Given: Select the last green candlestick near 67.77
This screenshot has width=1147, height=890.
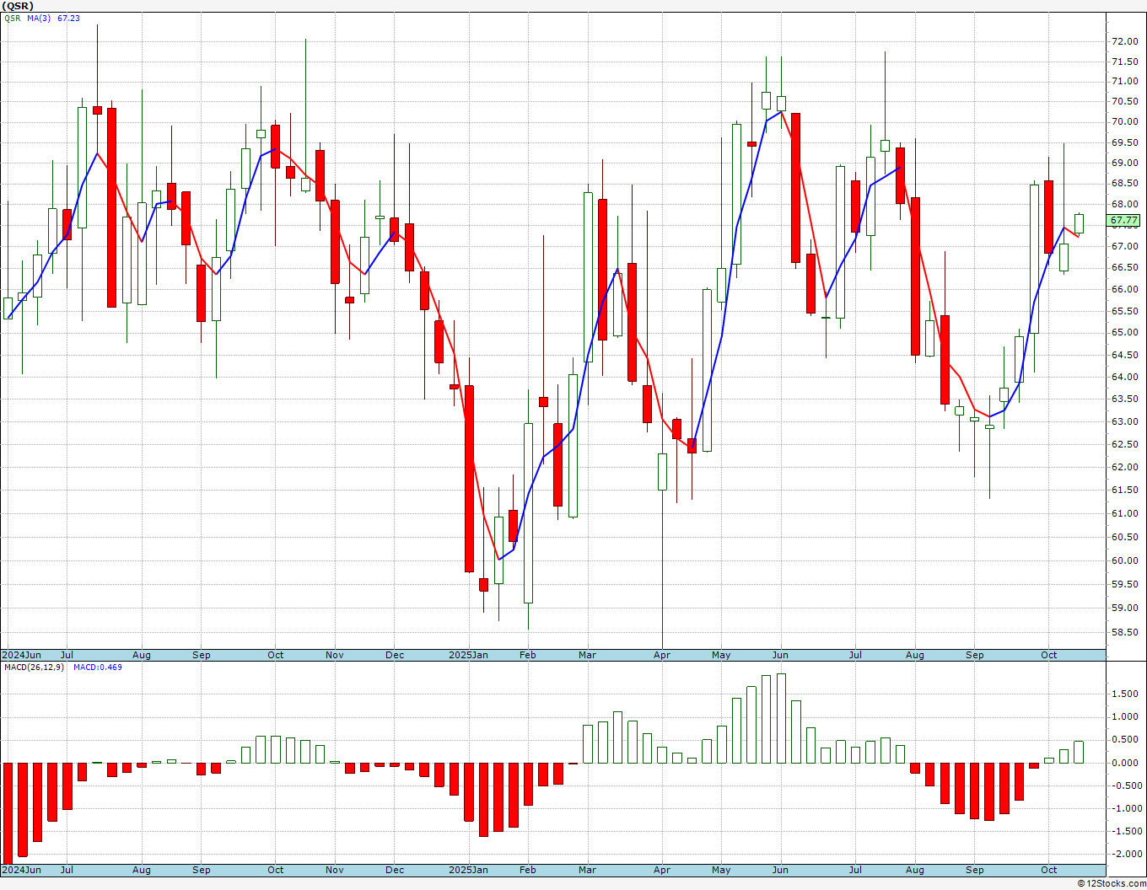Looking at the screenshot, I should (x=1079, y=223).
